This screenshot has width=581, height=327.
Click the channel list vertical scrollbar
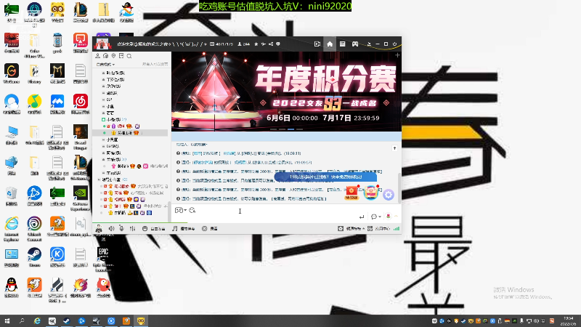click(169, 211)
